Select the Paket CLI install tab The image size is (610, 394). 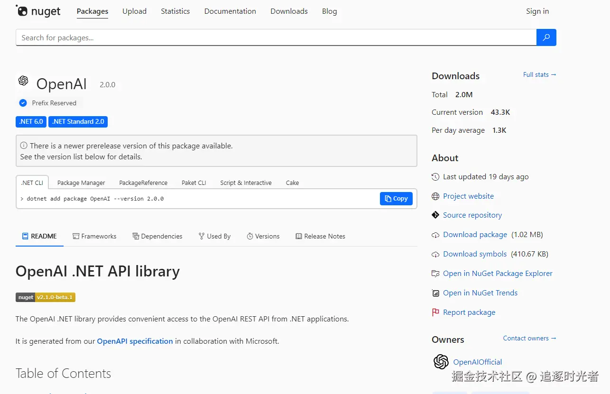click(x=194, y=183)
